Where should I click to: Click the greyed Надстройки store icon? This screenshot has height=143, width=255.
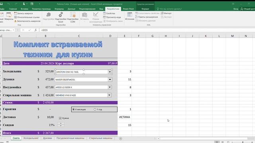tap(49, 16)
